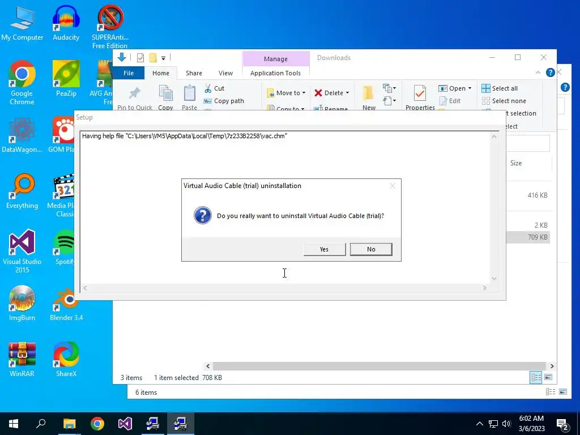Click Setup log scroll down arrow
The image size is (580, 435).
(494, 279)
